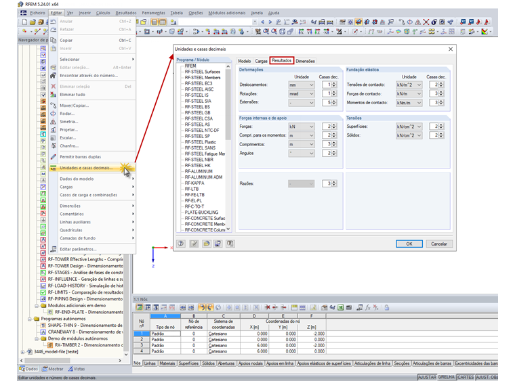
Task: Collapse the Programas autónomos tree node
Action: [x=30, y=319]
